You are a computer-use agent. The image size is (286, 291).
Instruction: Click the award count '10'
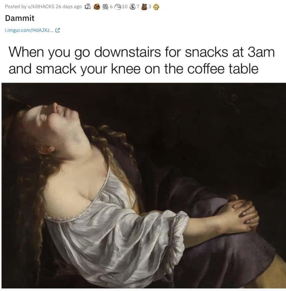coord(125,6)
